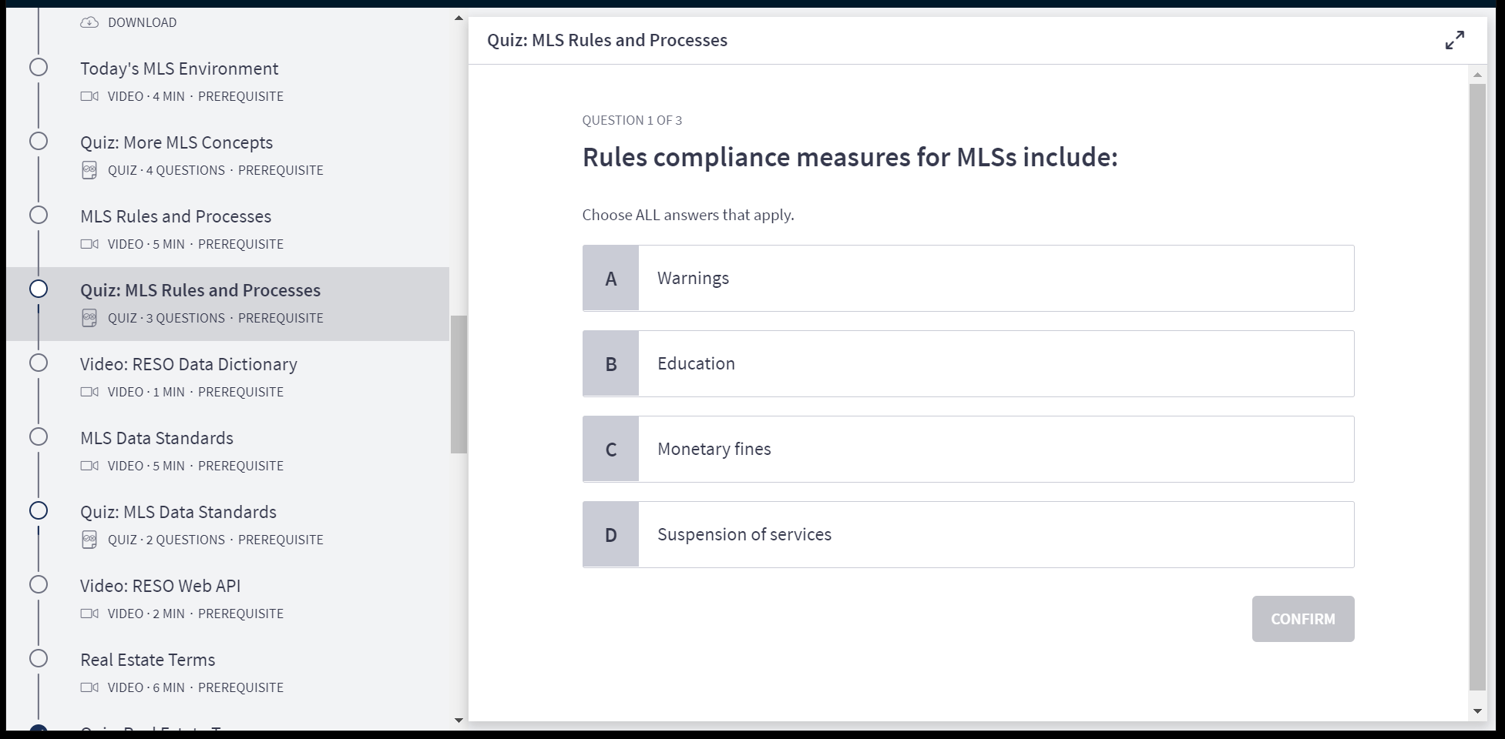
Task: Click the video icon next to Video: RESO Data Dictionary
Action: click(x=89, y=392)
